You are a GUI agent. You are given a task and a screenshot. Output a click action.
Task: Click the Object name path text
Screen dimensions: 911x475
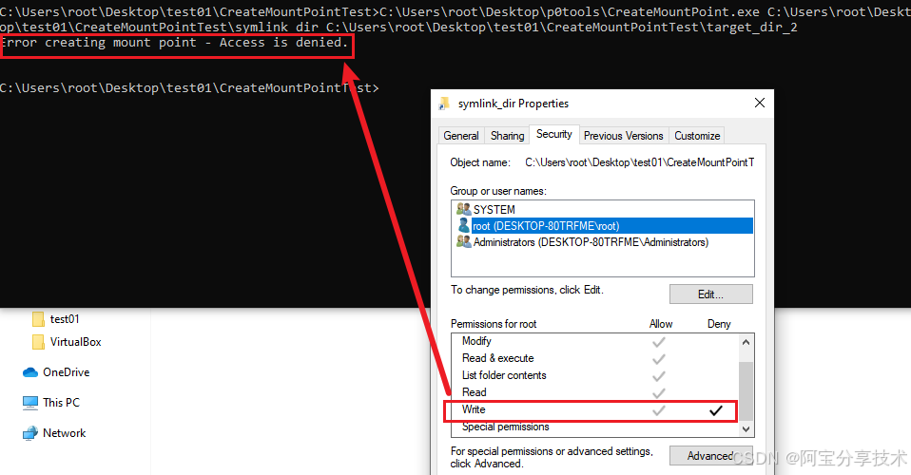(640, 162)
